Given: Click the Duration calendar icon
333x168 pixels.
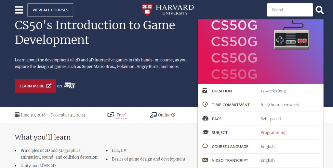Looking at the screenshot, I should (205, 91).
